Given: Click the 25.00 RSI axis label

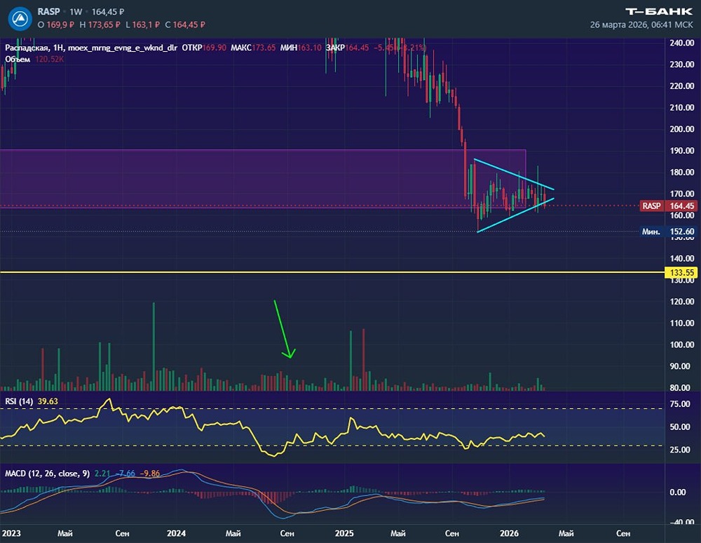Looking at the screenshot, I should click(679, 450).
